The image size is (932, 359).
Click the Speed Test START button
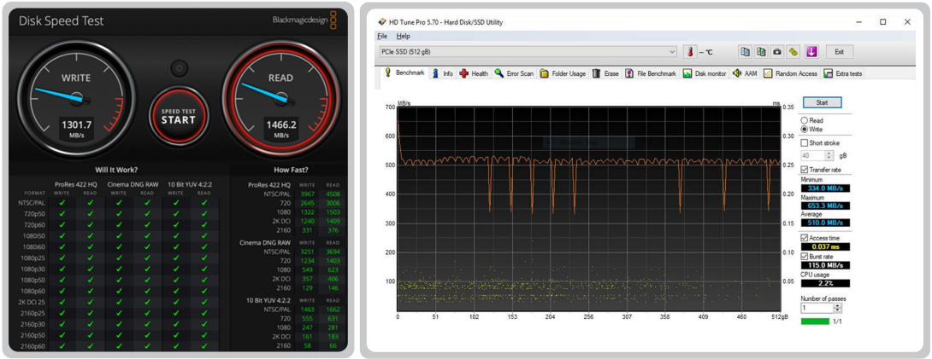(179, 116)
